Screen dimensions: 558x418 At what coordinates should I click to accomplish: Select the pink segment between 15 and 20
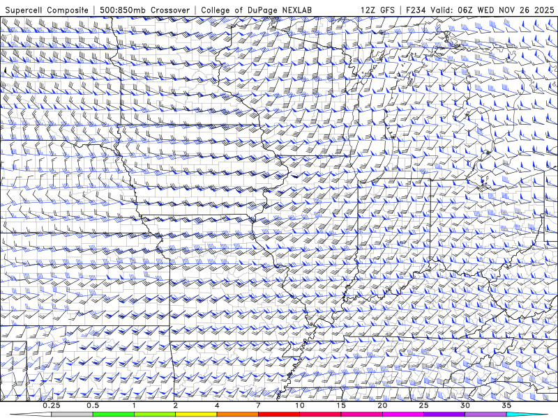pos(361,415)
